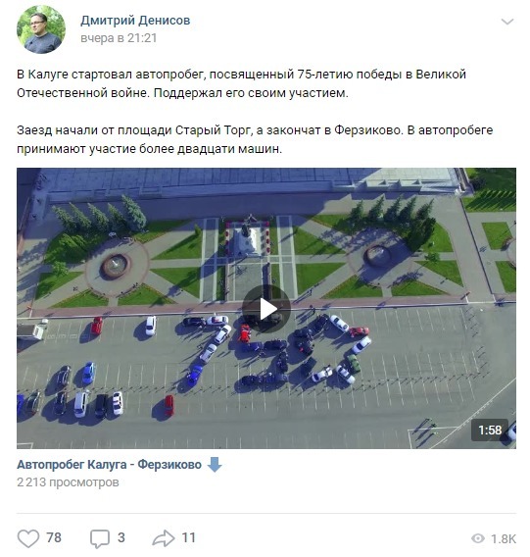Open comments via speech bubble icon
The width and height of the screenshot is (530, 557).
(99, 539)
